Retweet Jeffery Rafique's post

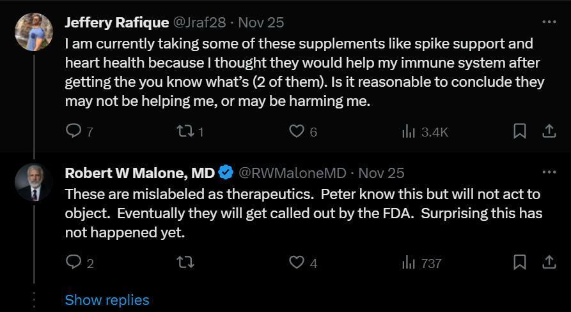coord(184,131)
